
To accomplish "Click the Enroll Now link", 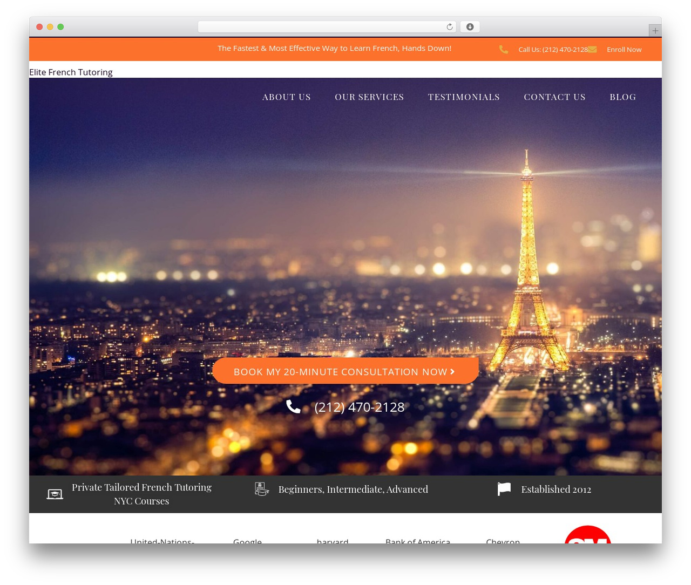I will click(624, 49).
